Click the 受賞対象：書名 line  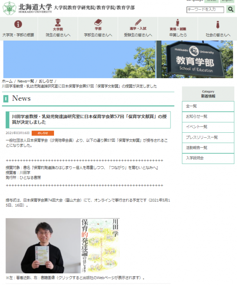82,167
